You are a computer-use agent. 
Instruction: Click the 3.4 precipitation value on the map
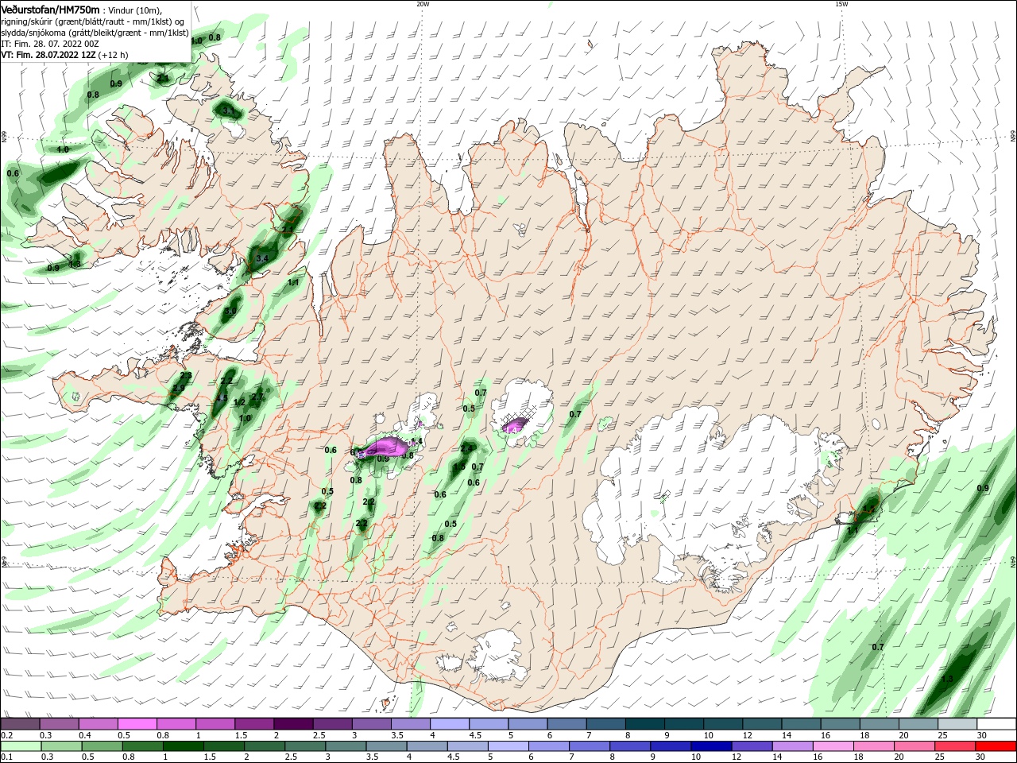262,258
